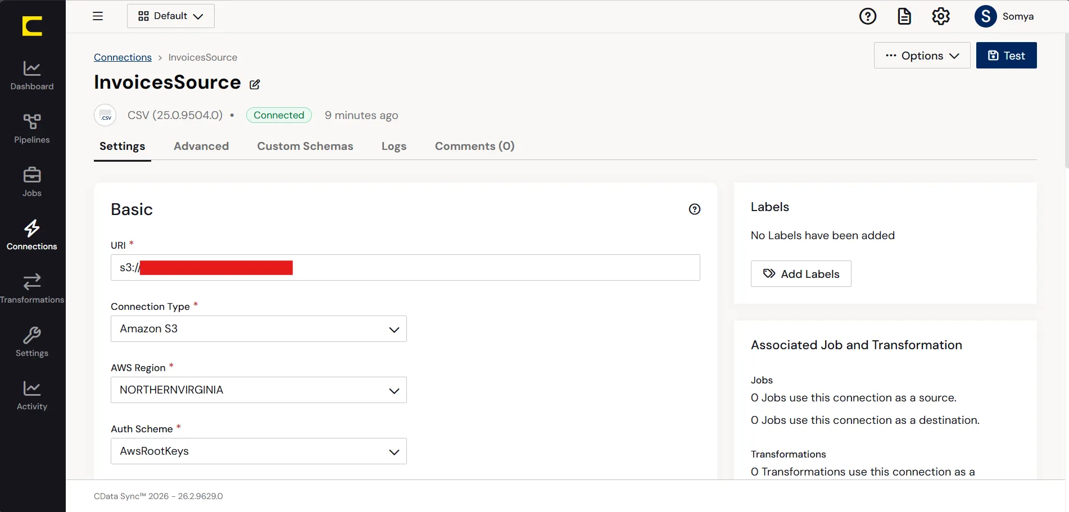Open the help question-mark icon in header
The image size is (1069, 512).
click(868, 16)
